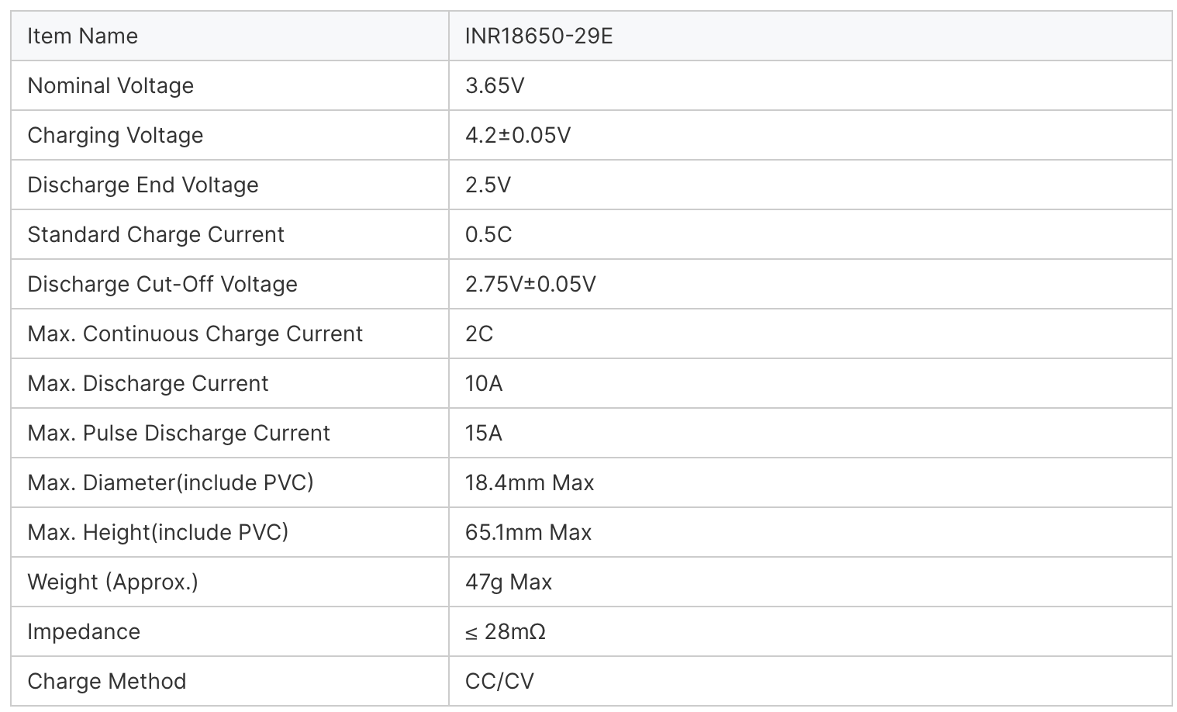
Task: Click the 4.2±0.05V value
Action: (517, 135)
